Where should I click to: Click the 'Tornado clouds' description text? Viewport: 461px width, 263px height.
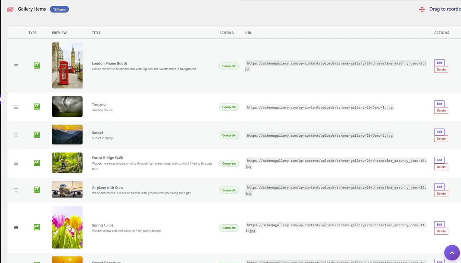tap(102, 110)
